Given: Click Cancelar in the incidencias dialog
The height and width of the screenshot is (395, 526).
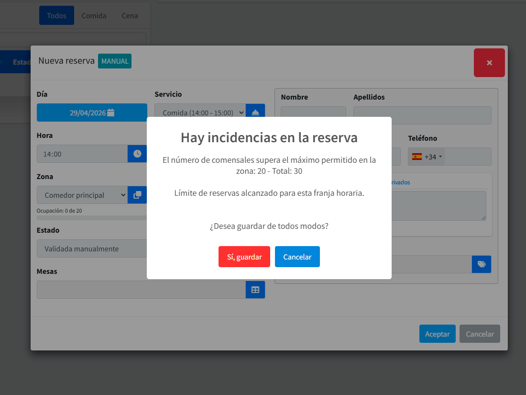Looking at the screenshot, I should click(x=297, y=257).
